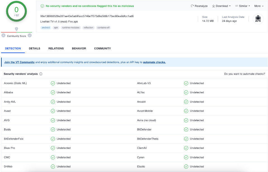Expand the More dropdown menu

[x=259, y=6]
